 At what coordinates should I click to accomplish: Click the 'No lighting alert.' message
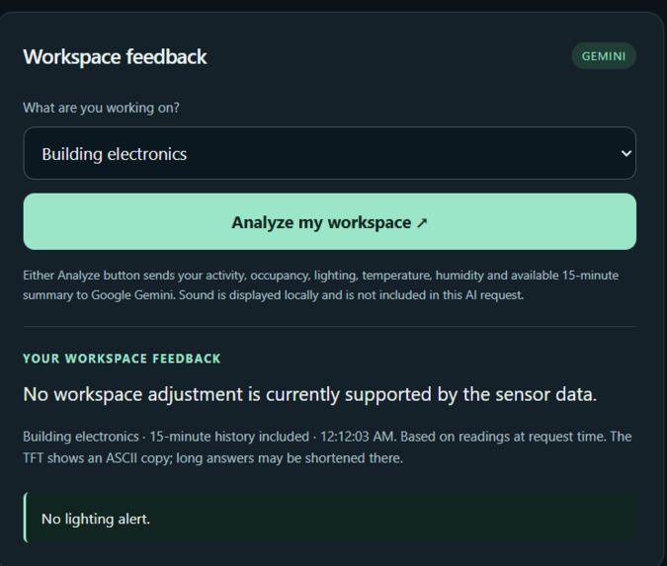[330, 518]
